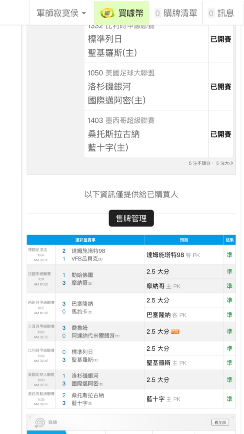Open the 軍師寂寞侯 user dropdown
Image resolution: width=244 pixels, height=434 pixels.
pyautogui.click(x=62, y=13)
